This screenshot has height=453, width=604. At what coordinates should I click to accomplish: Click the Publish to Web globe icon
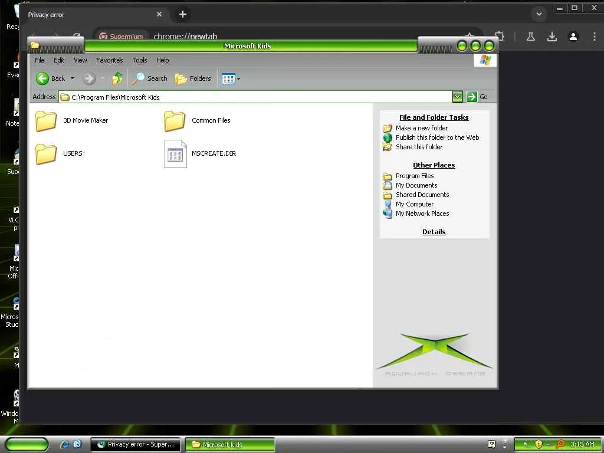pos(388,137)
